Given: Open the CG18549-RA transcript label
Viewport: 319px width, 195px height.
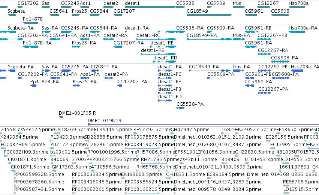Looking at the screenshot, I should [202, 35].
